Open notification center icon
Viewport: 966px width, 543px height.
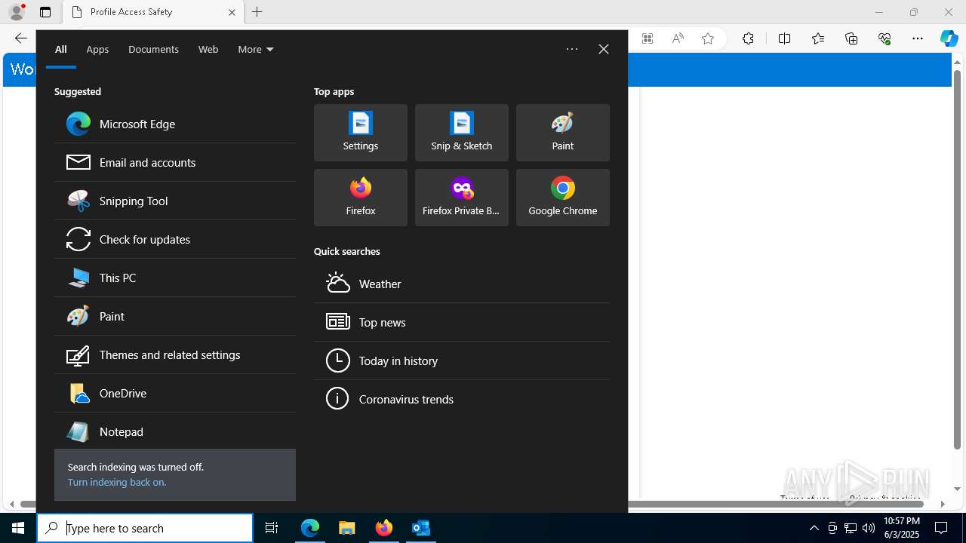click(941, 528)
